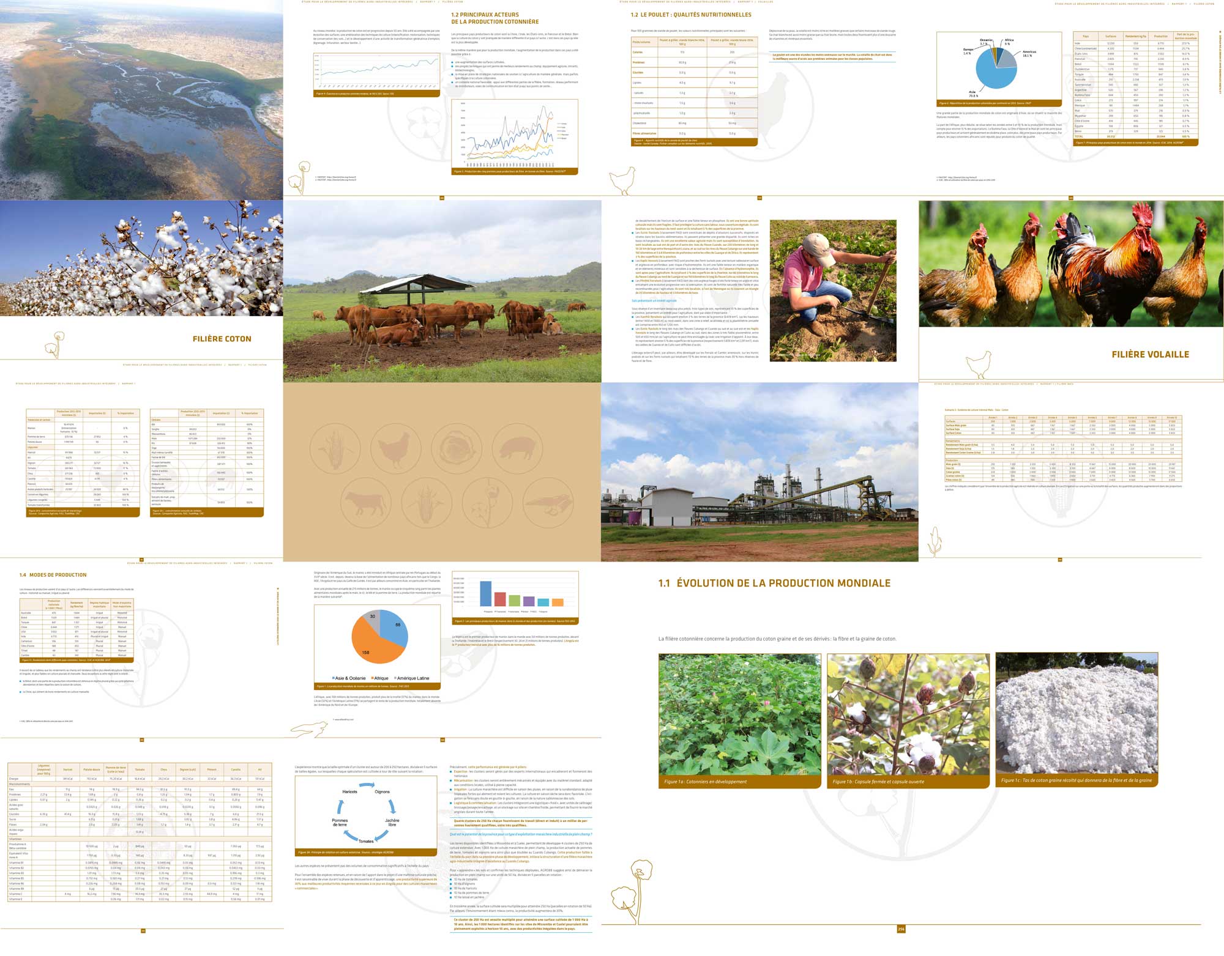Click the FILIÈRE VOLAILLE section title
This screenshot has width=1224, height=956.
(x=1150, y=354)
